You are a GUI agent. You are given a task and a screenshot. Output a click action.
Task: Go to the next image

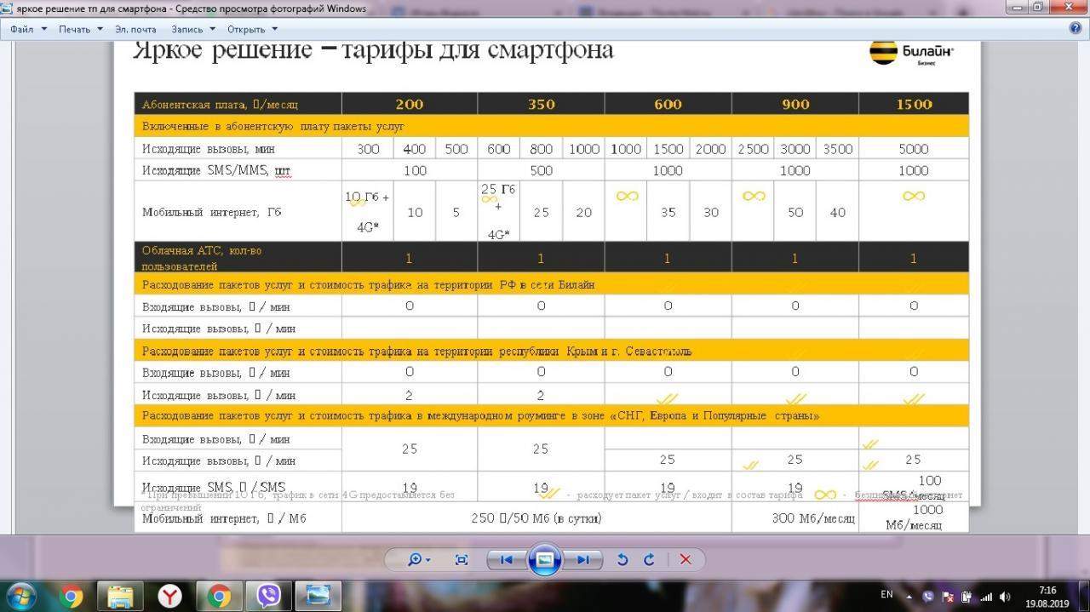click(x=582, y=559)
